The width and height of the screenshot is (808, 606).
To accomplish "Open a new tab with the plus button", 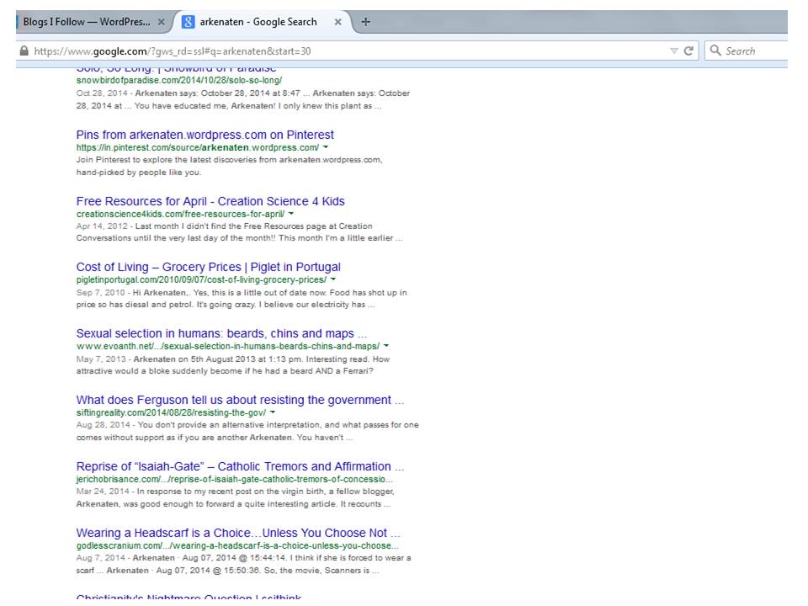I will click(365, 22).
